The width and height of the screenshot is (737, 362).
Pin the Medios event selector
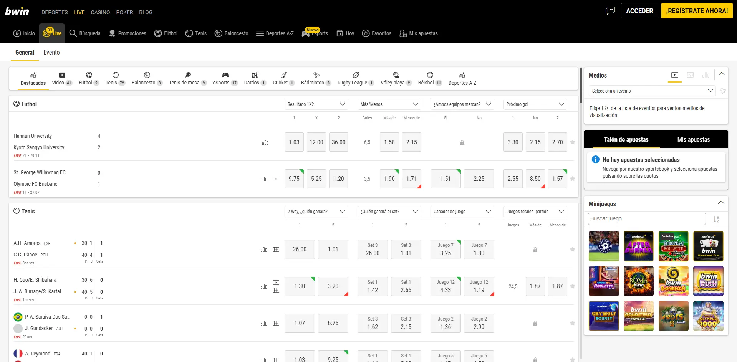724,91
